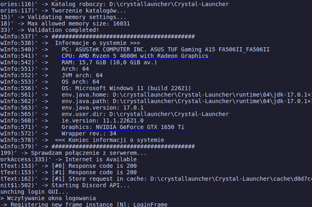
Task: Click the OS: Microsoft Windows 11 line
Action: pyautogui.click(x=126, y=88)
